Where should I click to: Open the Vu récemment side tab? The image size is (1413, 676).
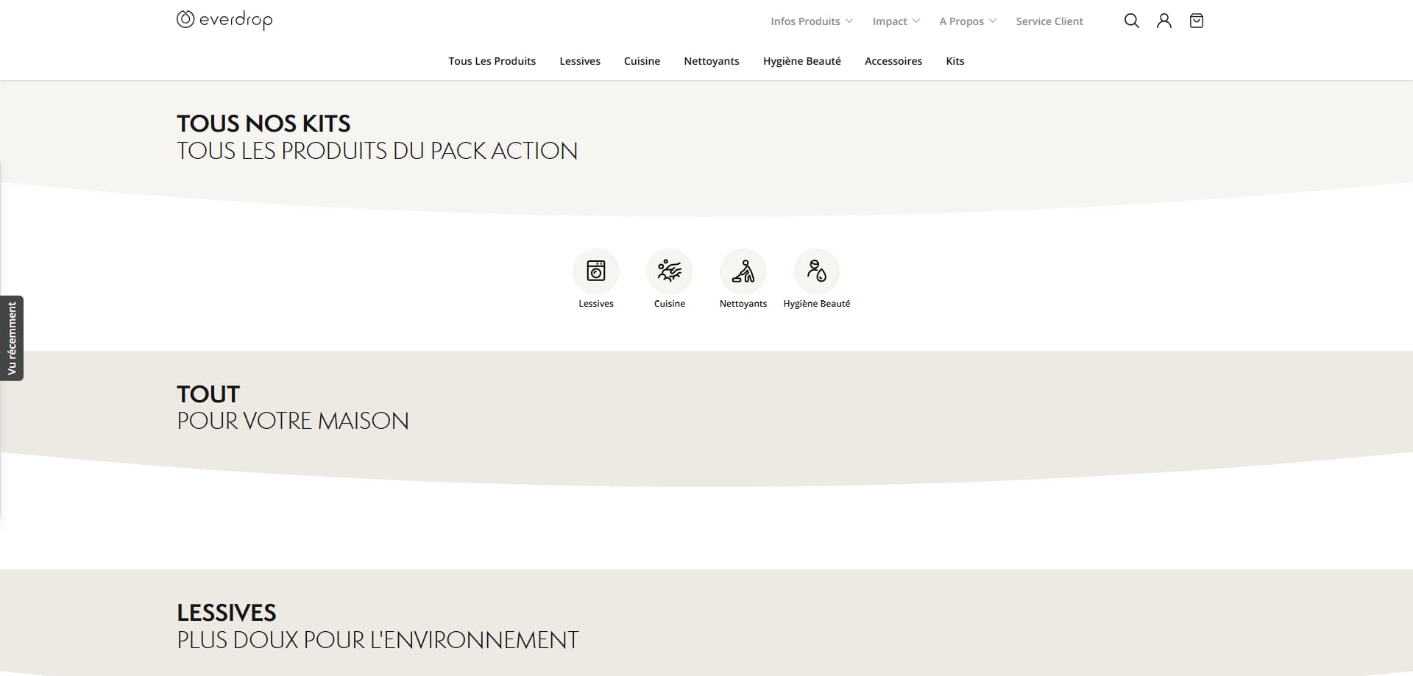12,338
